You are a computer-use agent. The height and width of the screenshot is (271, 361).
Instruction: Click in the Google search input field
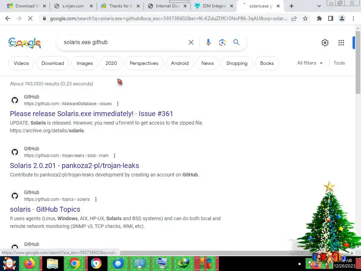pos(124,42)
